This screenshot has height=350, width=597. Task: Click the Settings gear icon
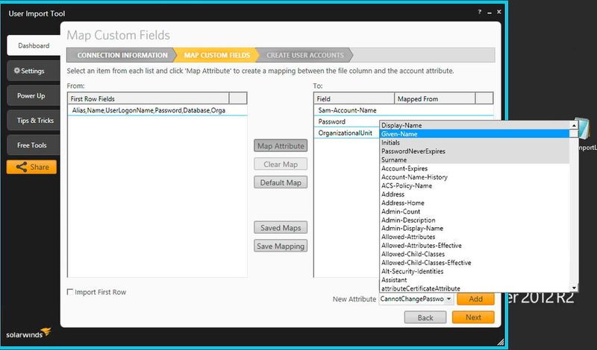(x=16, y=71)
